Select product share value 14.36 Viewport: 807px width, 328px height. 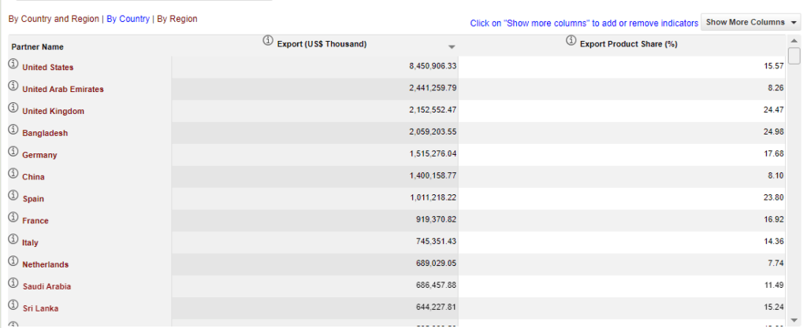(x=774, y=241)
